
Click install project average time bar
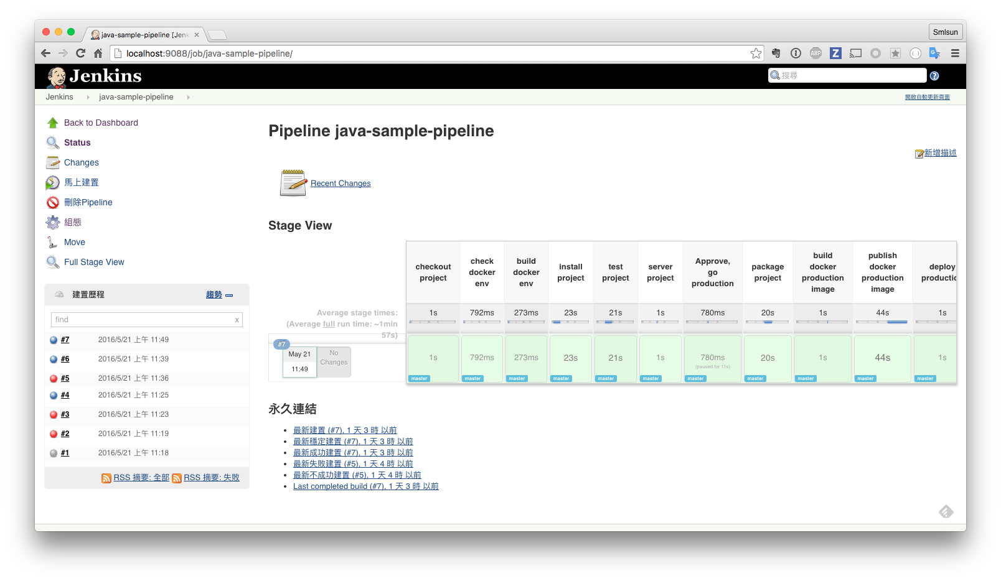[571, 322]
